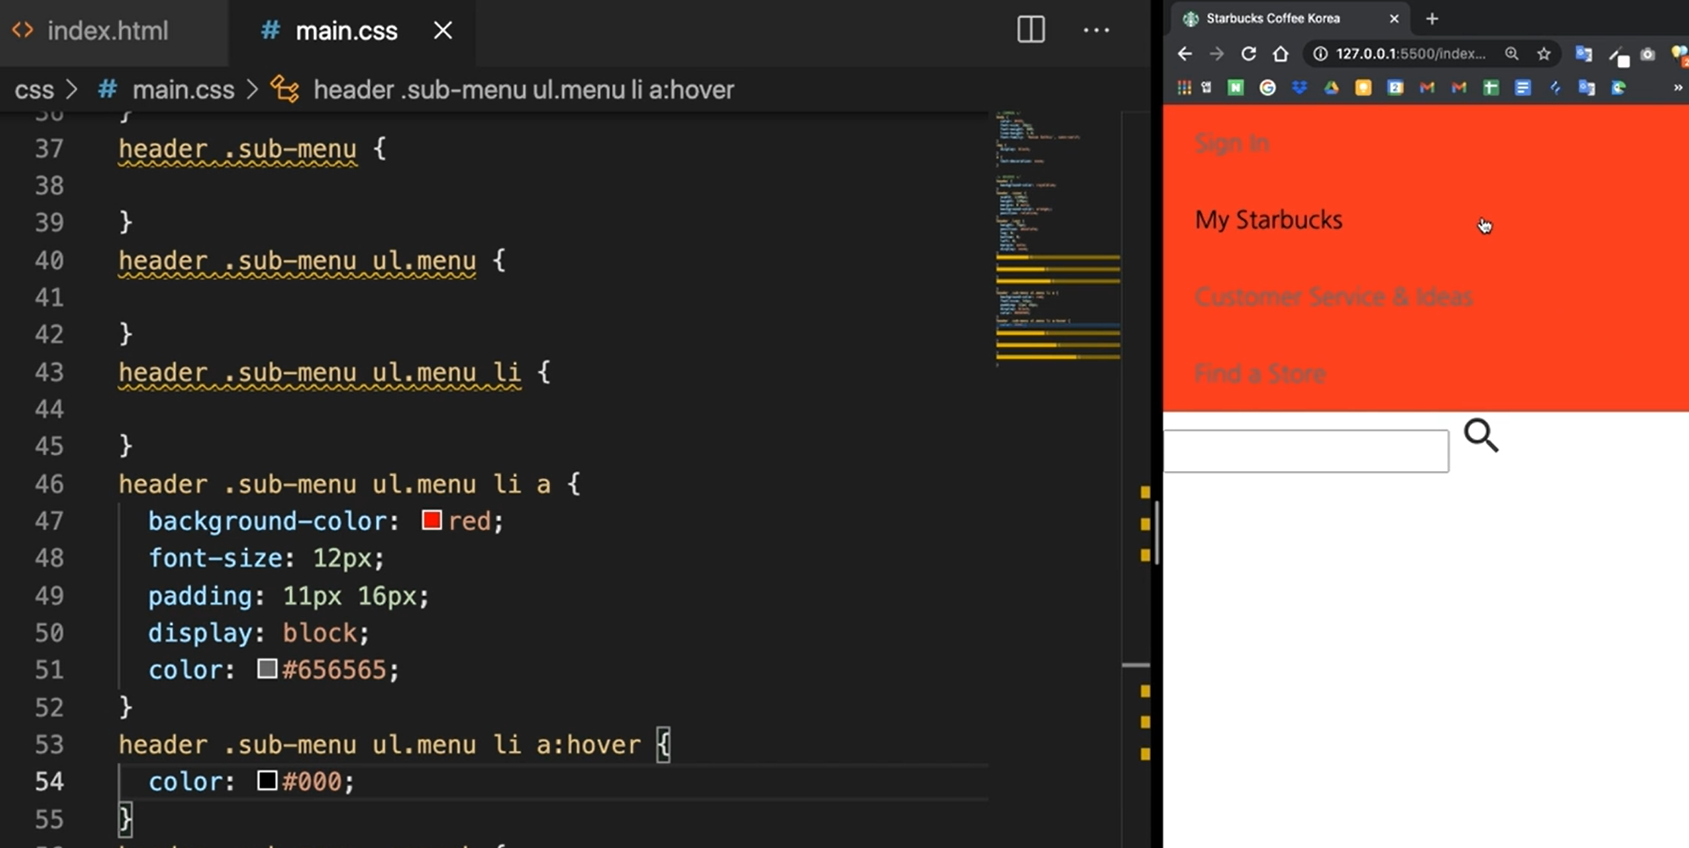Click the My Starbucks link
The height and width of the screenshot is (848, 1689).
coord(1269,220)
